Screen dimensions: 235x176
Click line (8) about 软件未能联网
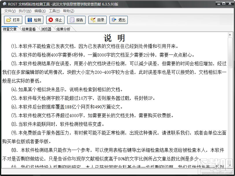tap(58, 124)
